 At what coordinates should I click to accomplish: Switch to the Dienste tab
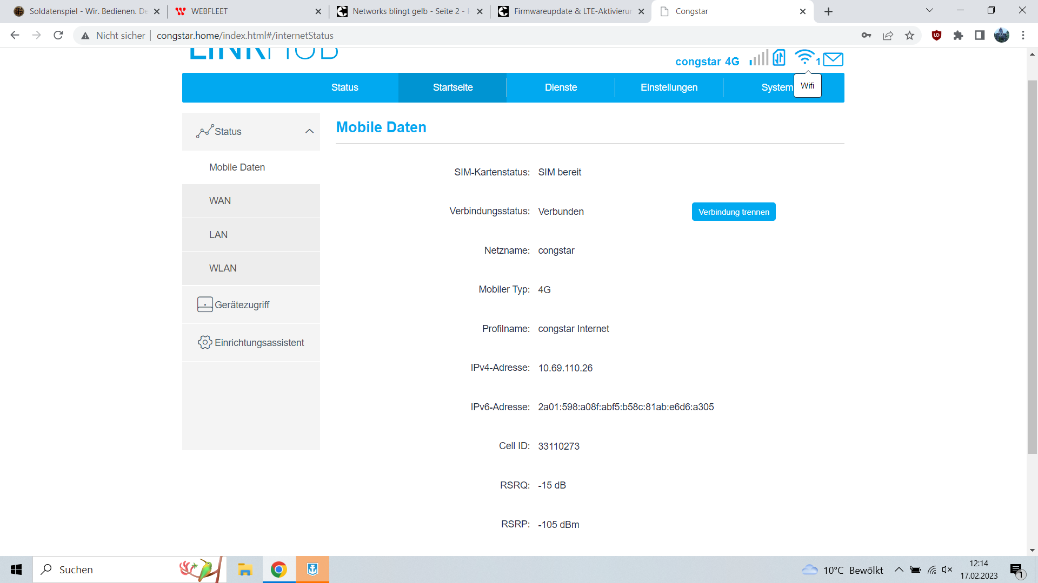pos(561,87)
